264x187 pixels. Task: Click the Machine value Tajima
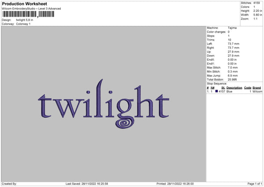[x=232, y=28]
